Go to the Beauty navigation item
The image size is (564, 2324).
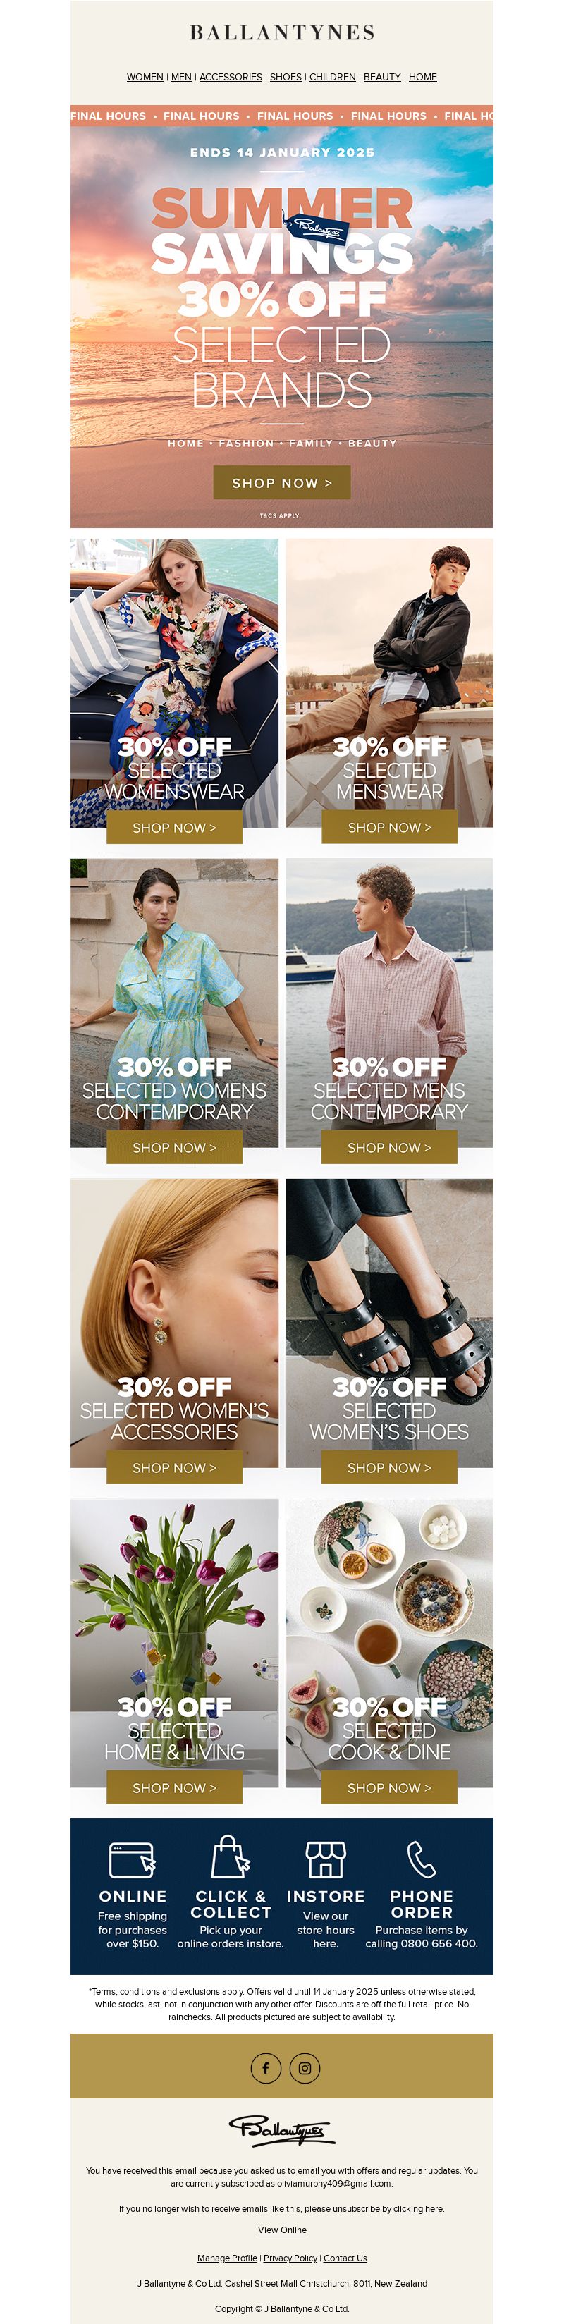click(383, 77)
